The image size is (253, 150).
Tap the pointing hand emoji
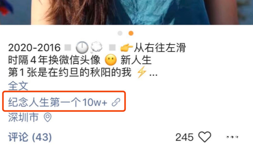click(126, 48)
